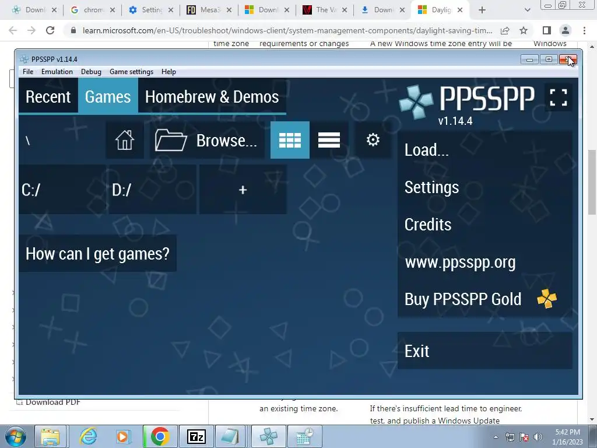Image resolution: width=597 pixels, height=448 pixels.
Task: Click the network tray icon
Action: coord(510,437)
